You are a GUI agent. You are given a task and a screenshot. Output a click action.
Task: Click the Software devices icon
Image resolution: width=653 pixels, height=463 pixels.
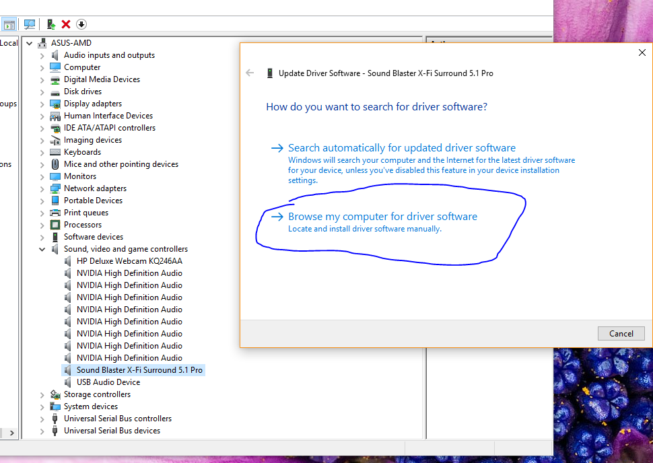click(x=55, y=237)
